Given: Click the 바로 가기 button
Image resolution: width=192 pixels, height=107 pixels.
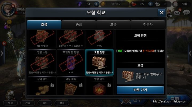Looking at the screenshot, I should point(140,90).
